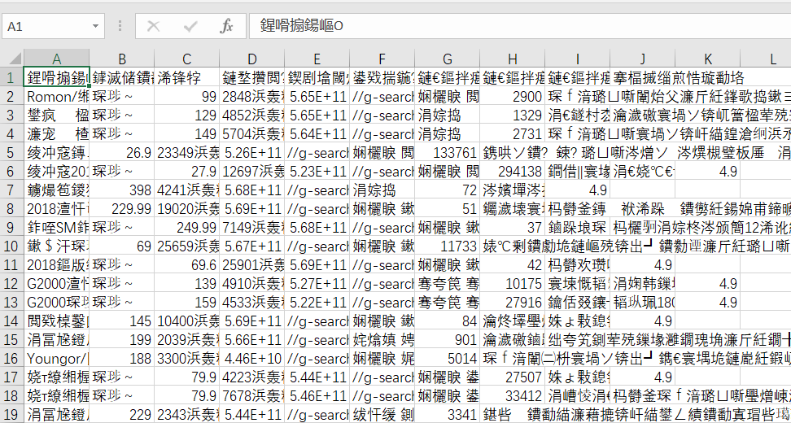The height and width of the screenshot is (423, 791).
Task: Select row 1 header
Action: tap(11, 77)
